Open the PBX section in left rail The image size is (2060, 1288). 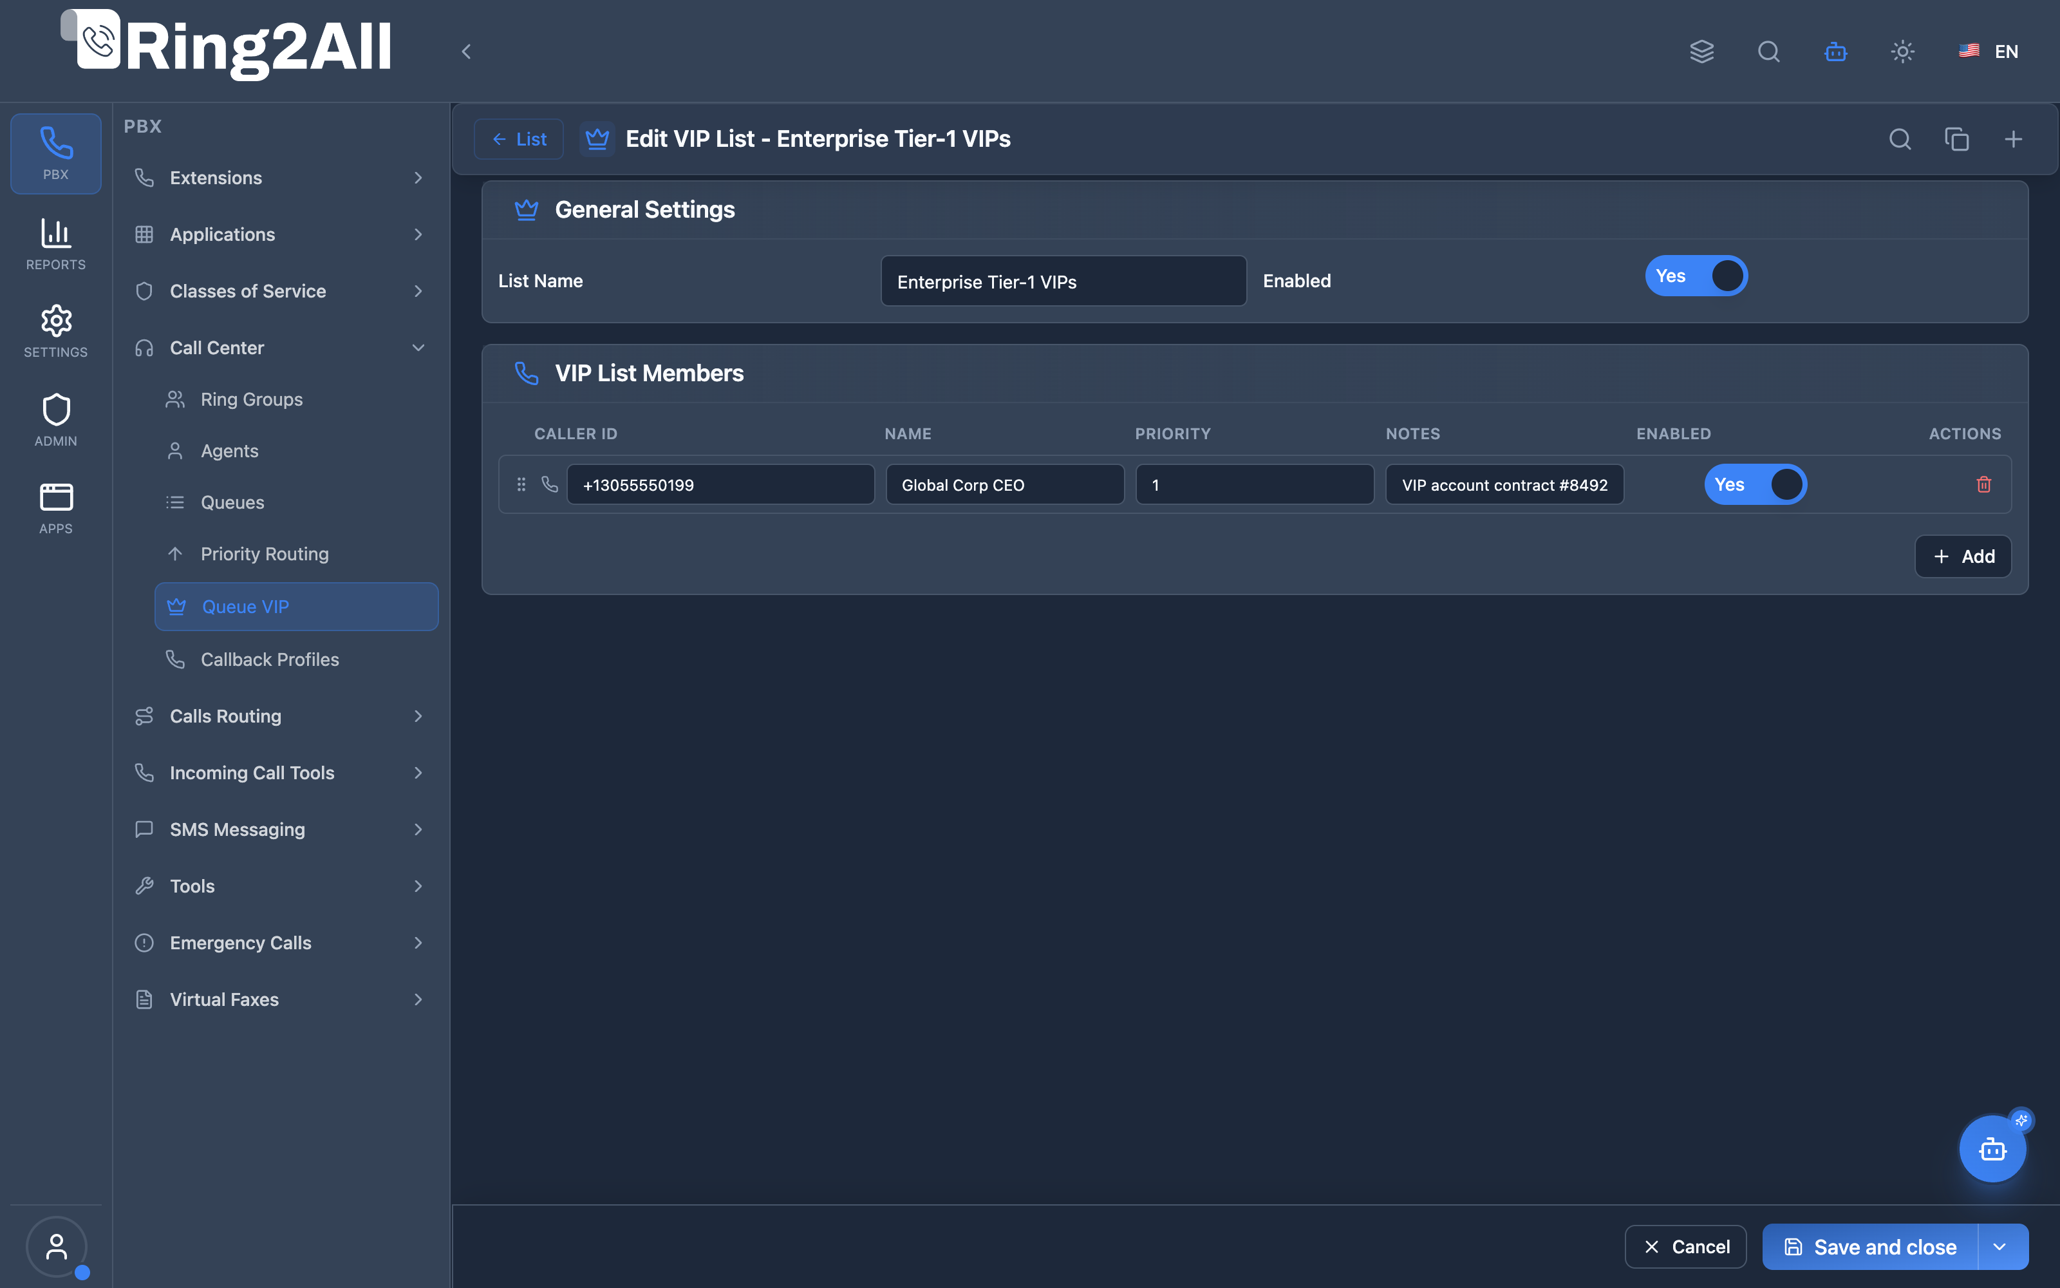click(x=56, y=153)
